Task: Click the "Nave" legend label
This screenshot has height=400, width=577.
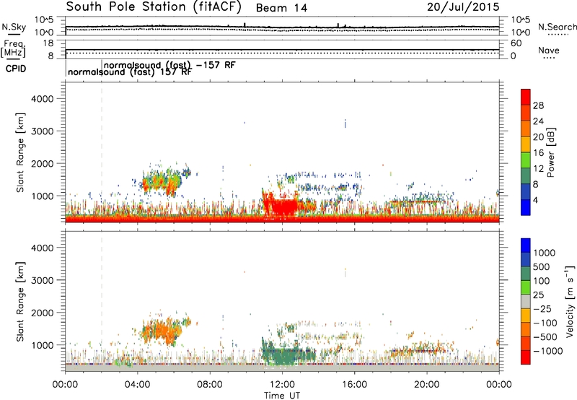Action: [x=549, y=51]
